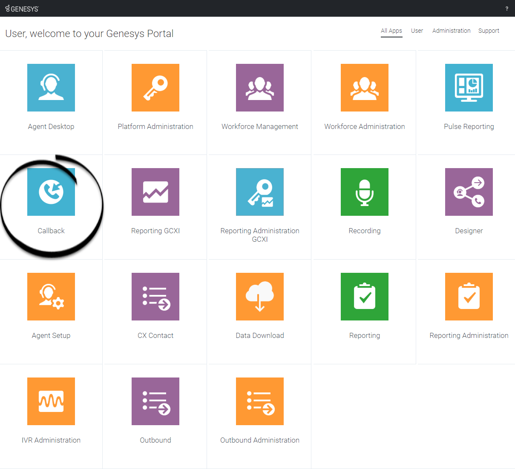Open Workforce Management purple group icon
Screen dimensions: 515x469
pyautogui.click(x=260, y=88)
